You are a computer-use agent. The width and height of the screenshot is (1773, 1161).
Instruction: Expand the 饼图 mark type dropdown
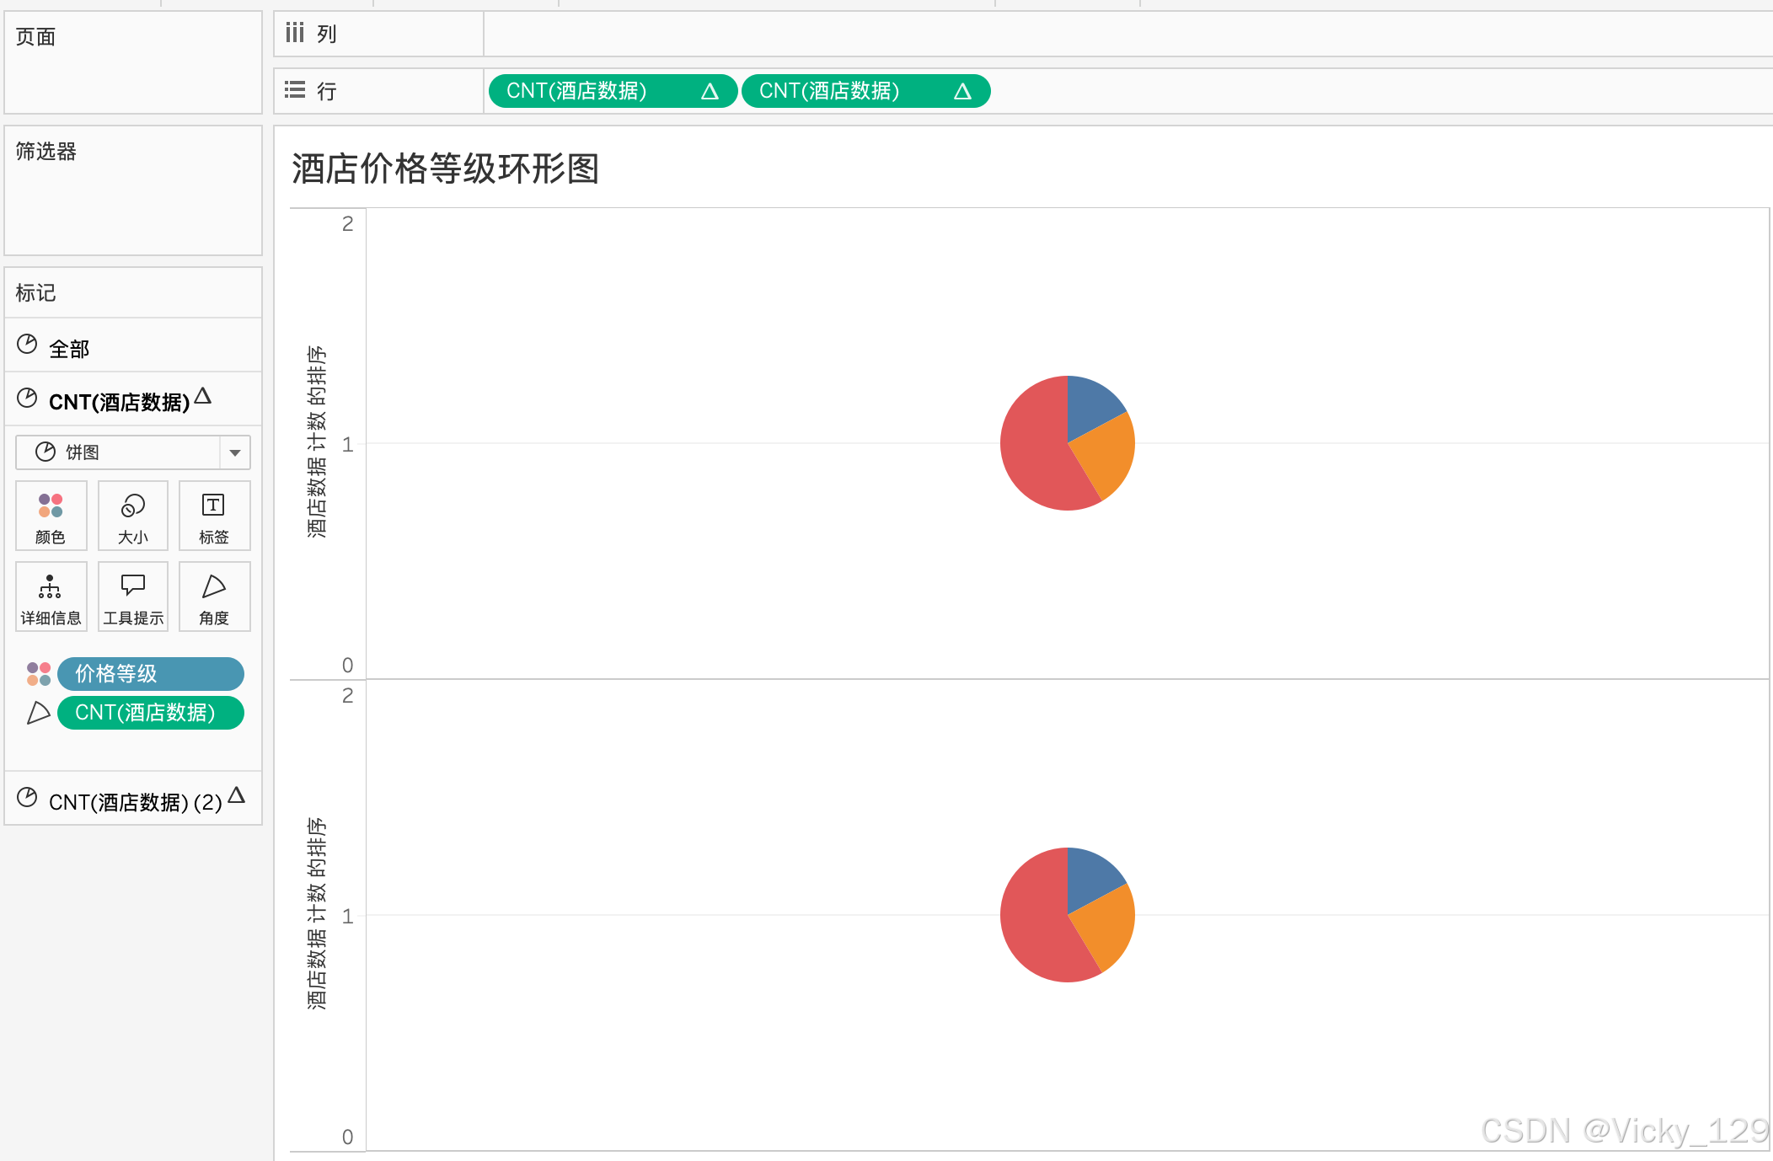click(x=235, y=452)
